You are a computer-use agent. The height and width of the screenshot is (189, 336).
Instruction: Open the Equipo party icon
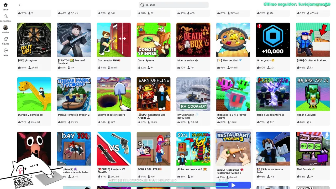(6, 39)
